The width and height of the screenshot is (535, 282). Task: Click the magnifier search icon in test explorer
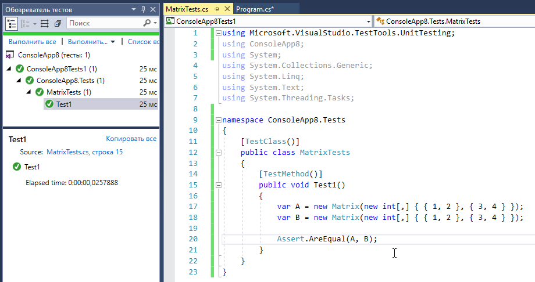(x=147, y=23)
